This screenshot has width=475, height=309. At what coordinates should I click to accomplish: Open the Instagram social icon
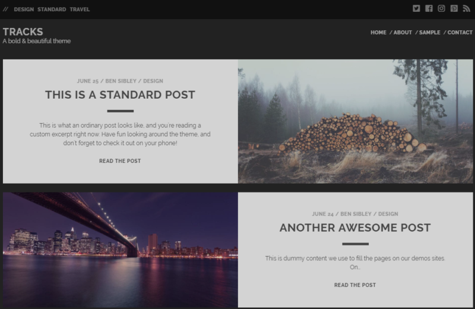tap(441, 8)
